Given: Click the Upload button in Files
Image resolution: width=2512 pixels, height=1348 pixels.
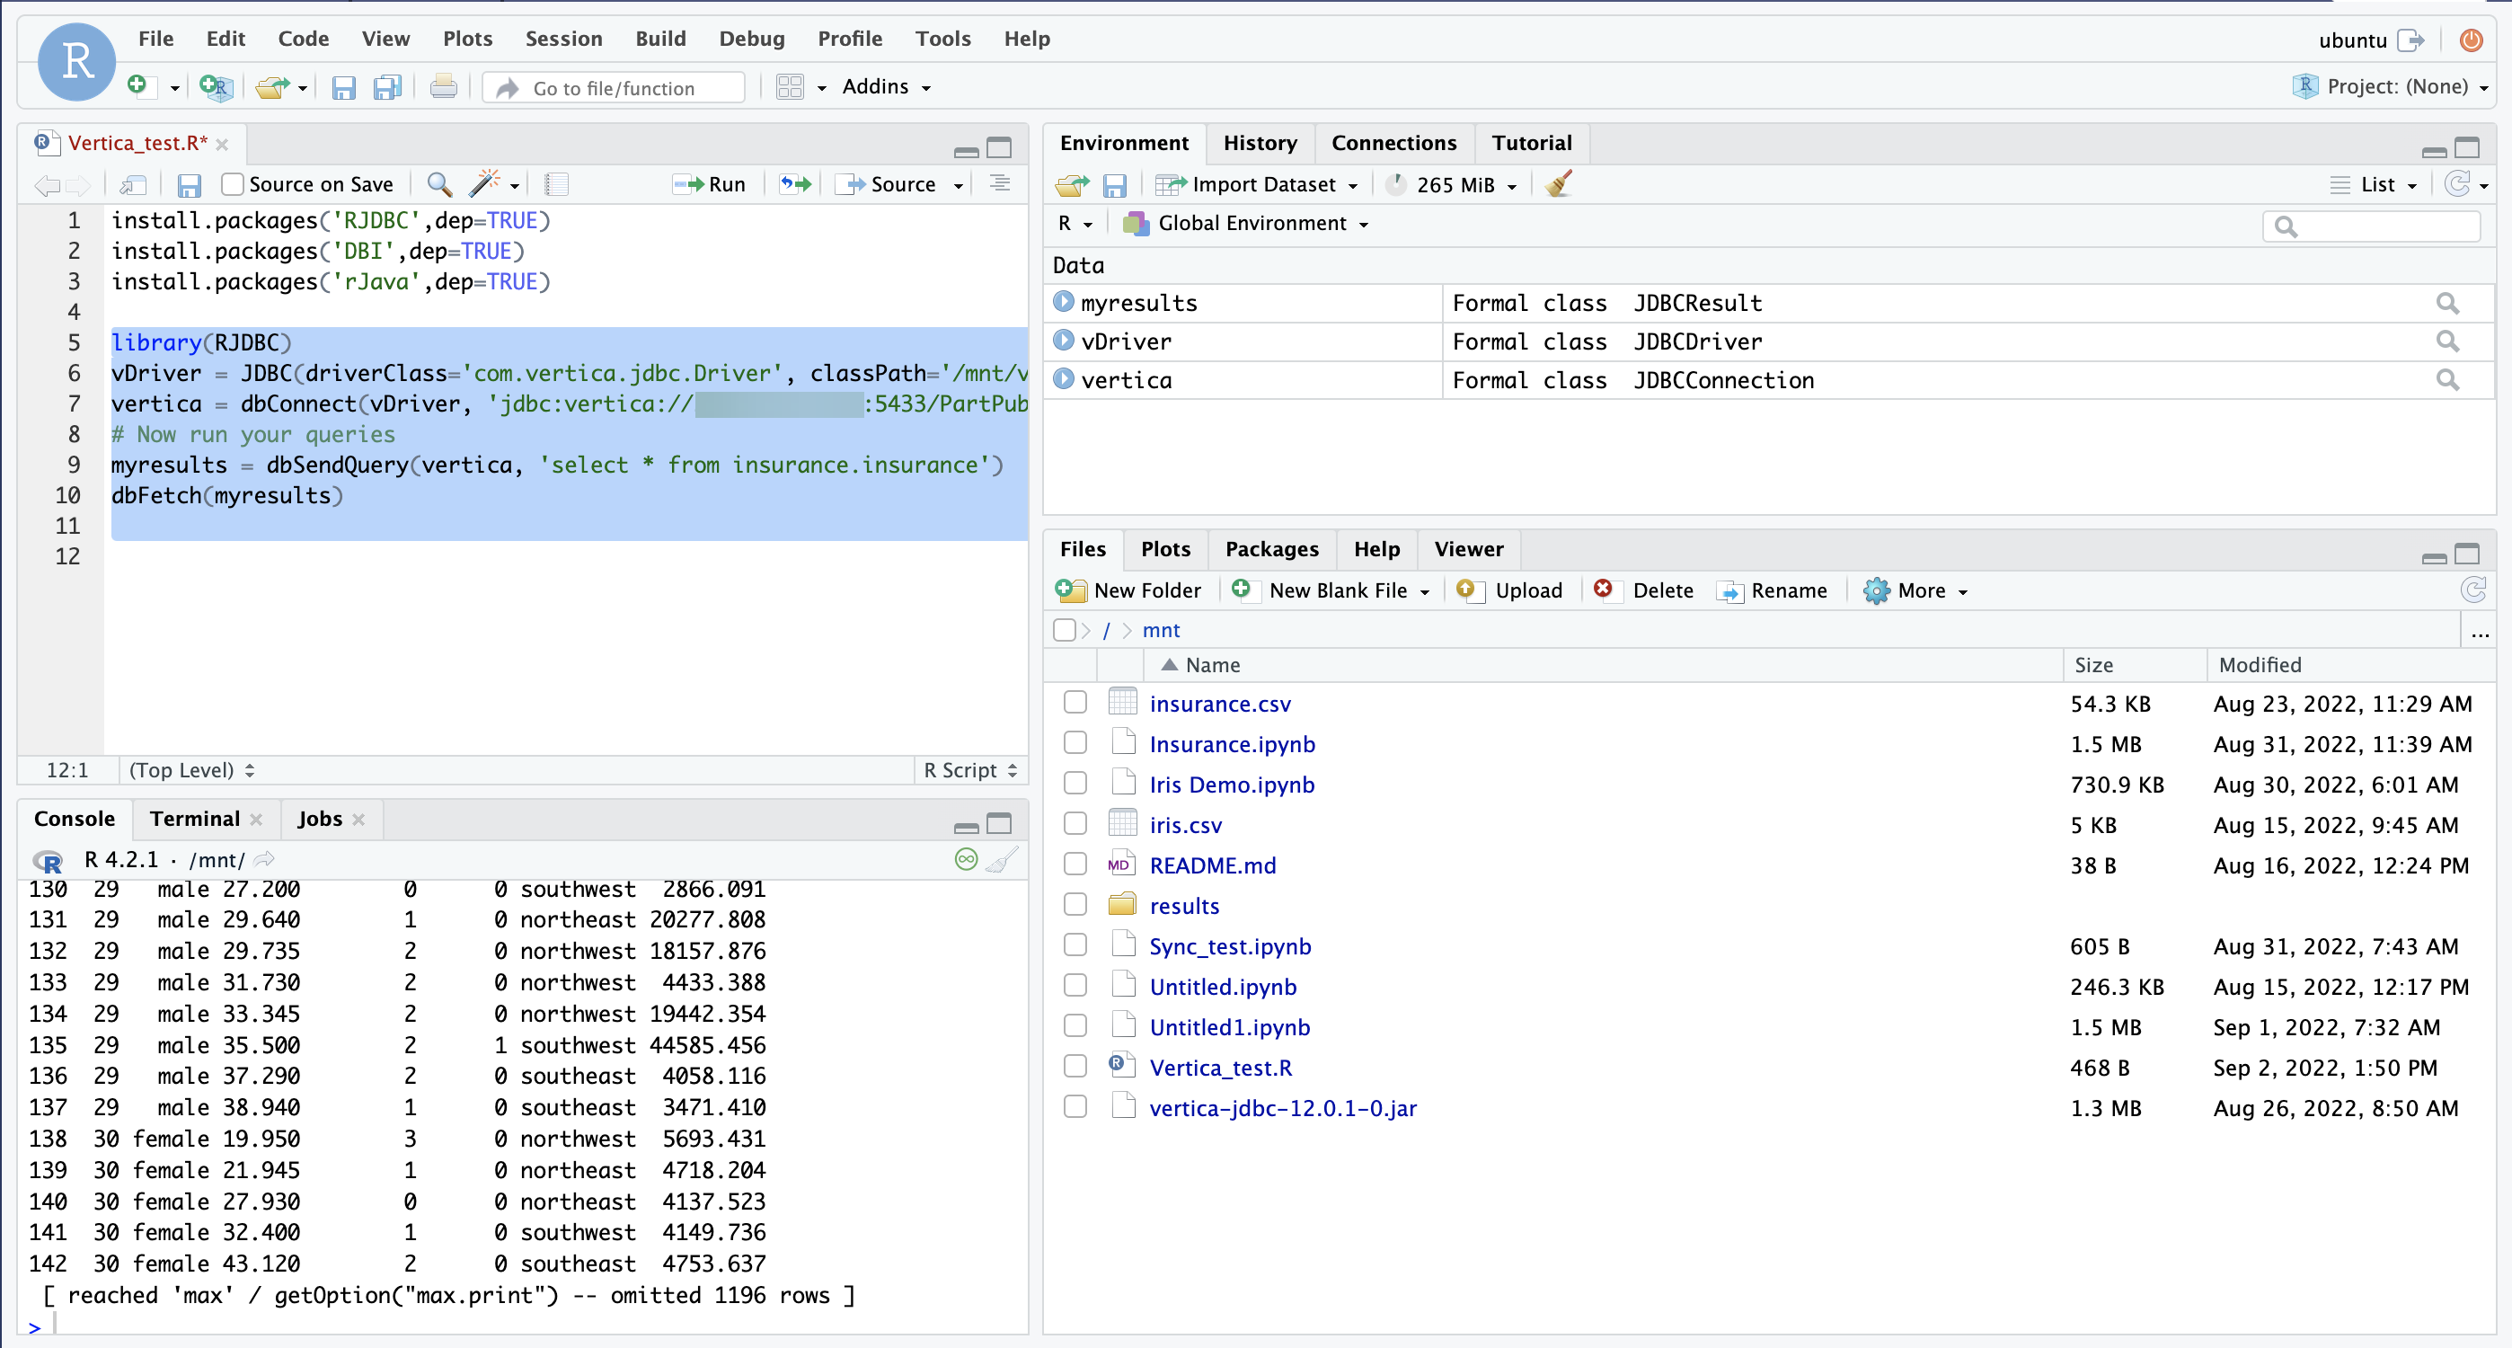Looking at the screenshot, I should [x=1509, y=590].
